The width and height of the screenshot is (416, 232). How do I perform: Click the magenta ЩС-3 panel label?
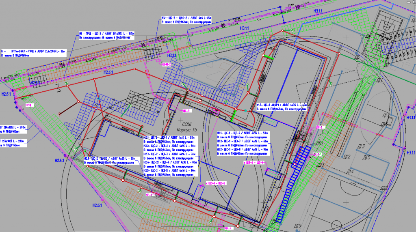click(x=186, y=110)
